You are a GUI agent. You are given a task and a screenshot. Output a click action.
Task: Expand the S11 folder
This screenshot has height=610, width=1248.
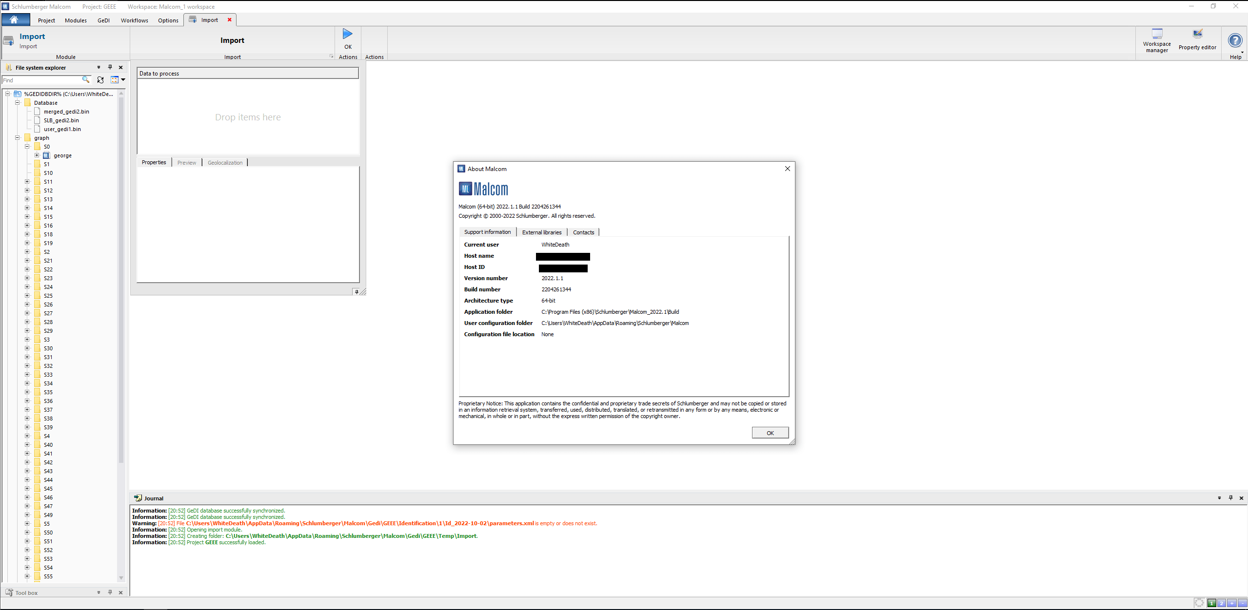[27, 181]
